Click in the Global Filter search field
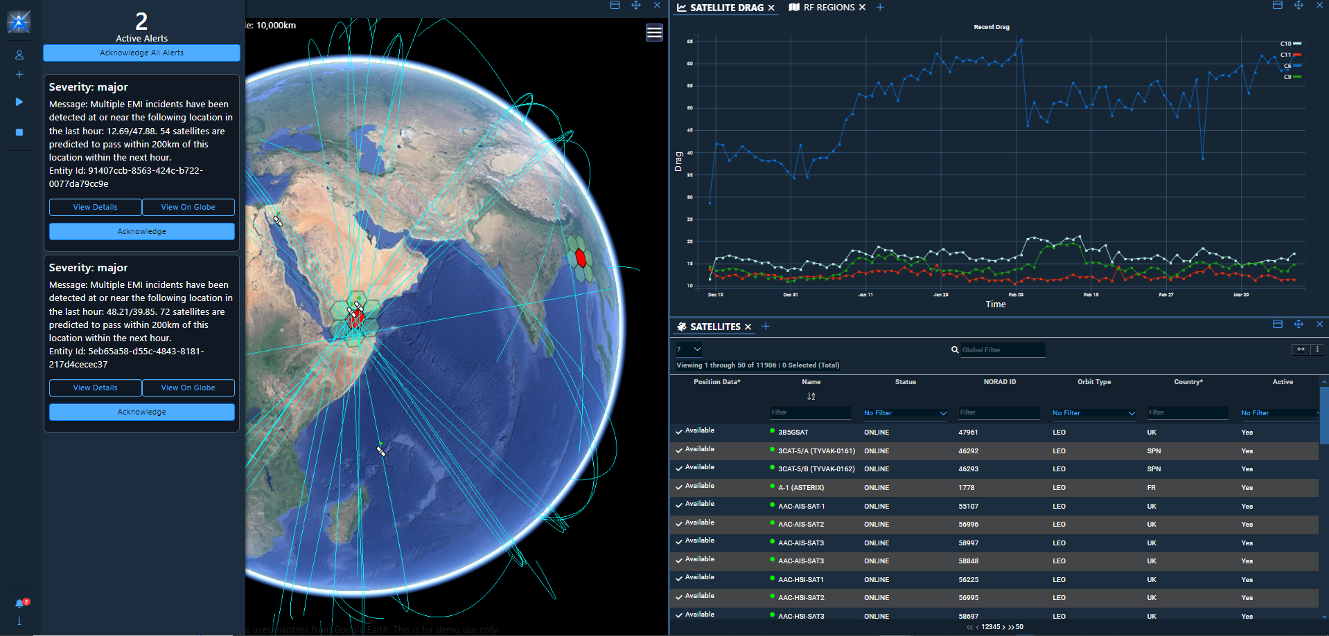The image size is (1329, 636). tap(1002, 350)
